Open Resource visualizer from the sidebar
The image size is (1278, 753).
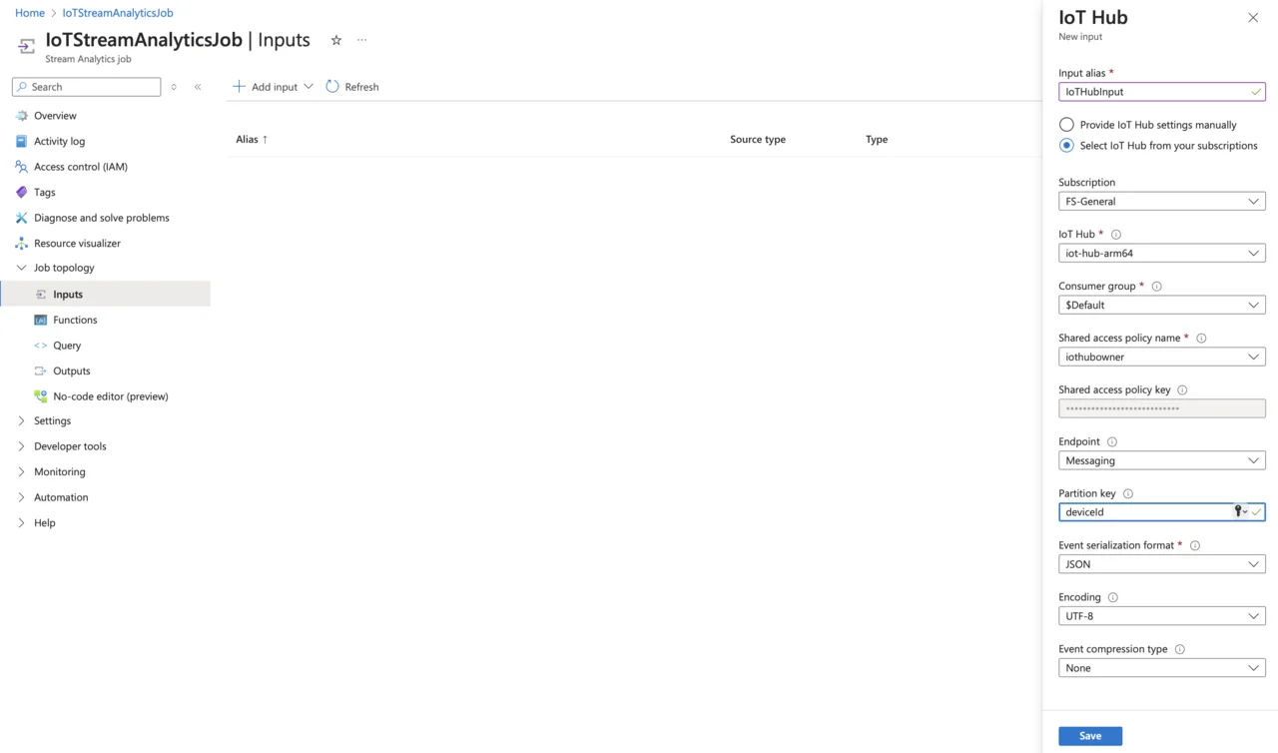click(77, 243)
